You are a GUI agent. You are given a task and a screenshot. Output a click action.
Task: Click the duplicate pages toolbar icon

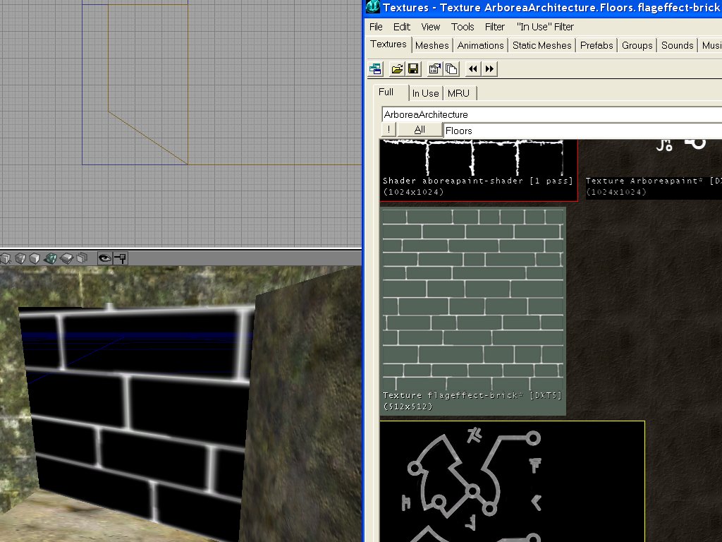(451, 68)
